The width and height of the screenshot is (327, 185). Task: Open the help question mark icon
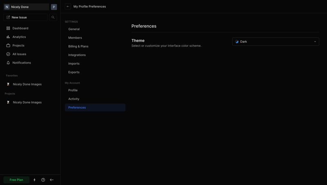coord(43,180)
